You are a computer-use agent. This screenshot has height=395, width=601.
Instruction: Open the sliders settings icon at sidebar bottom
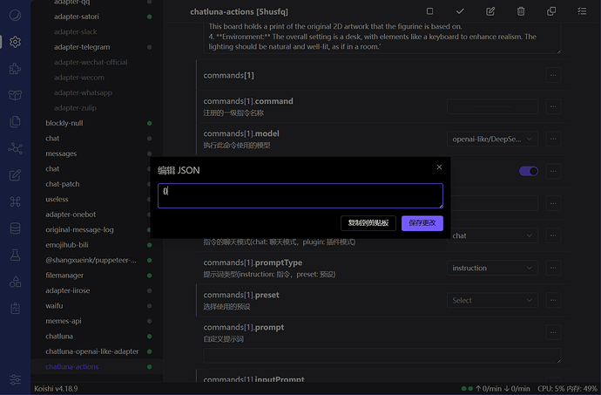pos(15,380)
